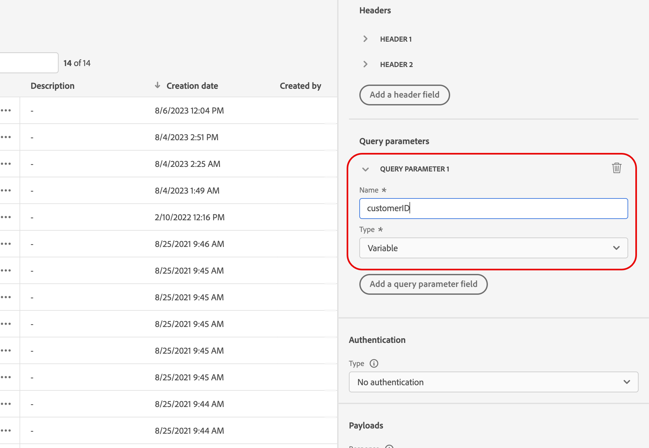Open more options for 8/4/2023 2:51 PM row
The width and height of the screenshot is (649, 448).
coord(6,137)
